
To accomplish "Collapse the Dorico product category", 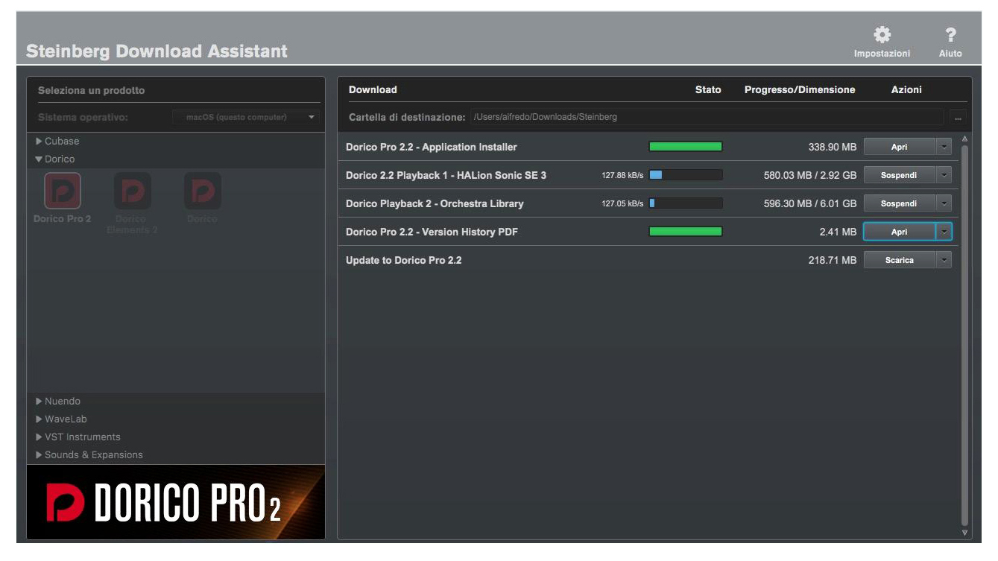I will [55, 159].
